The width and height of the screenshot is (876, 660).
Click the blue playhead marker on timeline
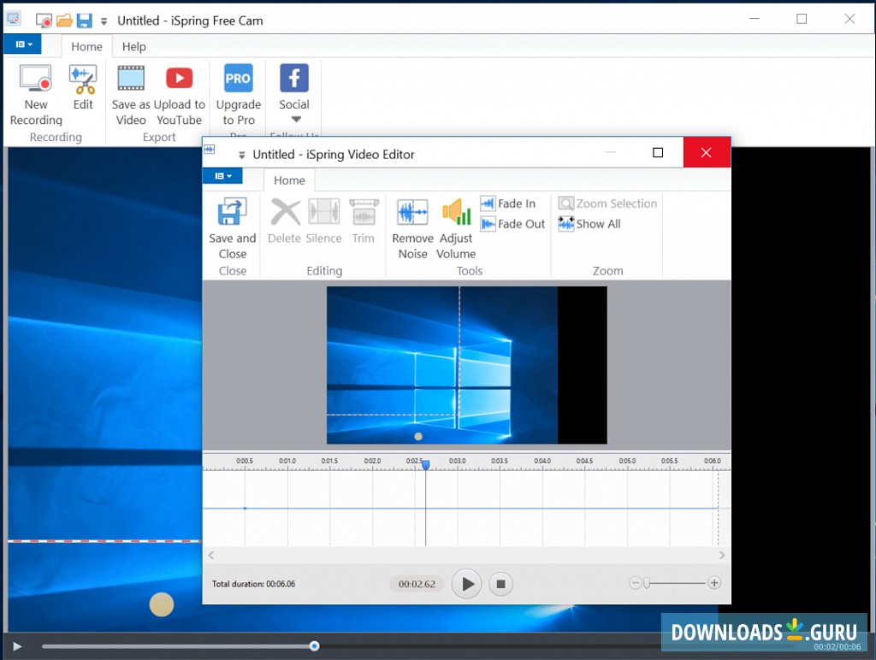click(x=425, y=464)
